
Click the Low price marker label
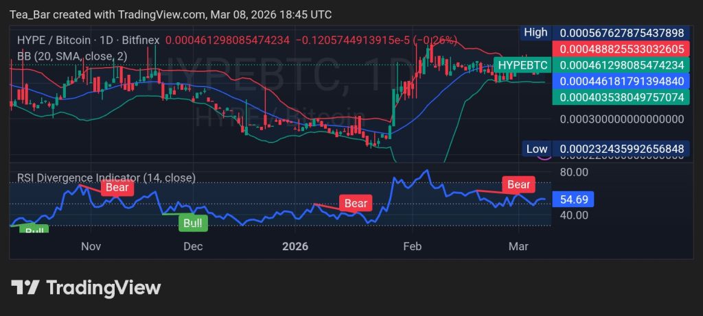tap(536, 149)
